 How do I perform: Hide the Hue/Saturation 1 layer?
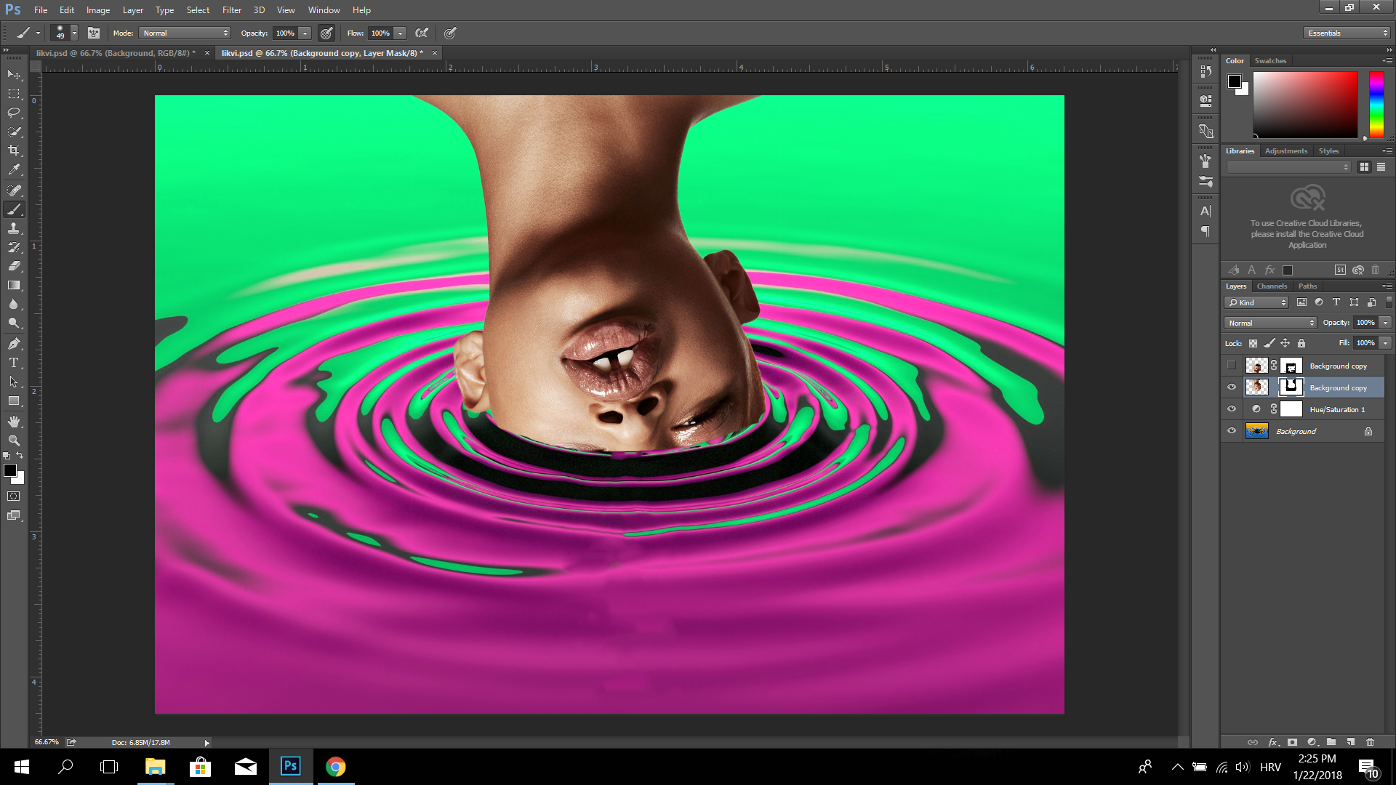point(1231,409)
